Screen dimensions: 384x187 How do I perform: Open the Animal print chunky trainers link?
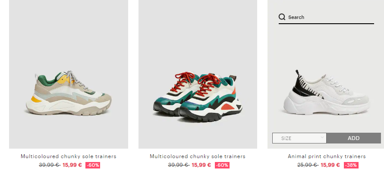click(327, 156)
